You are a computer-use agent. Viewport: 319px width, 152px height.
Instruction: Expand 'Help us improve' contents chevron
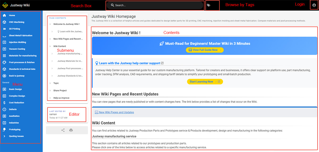tap(50, 98)
